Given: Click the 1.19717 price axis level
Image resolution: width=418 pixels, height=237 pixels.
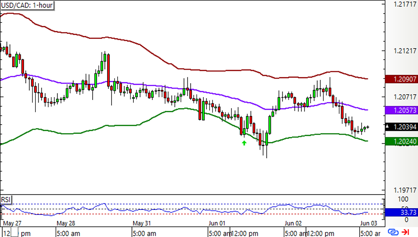Looking at the screenshot, I should click(405, 190).
